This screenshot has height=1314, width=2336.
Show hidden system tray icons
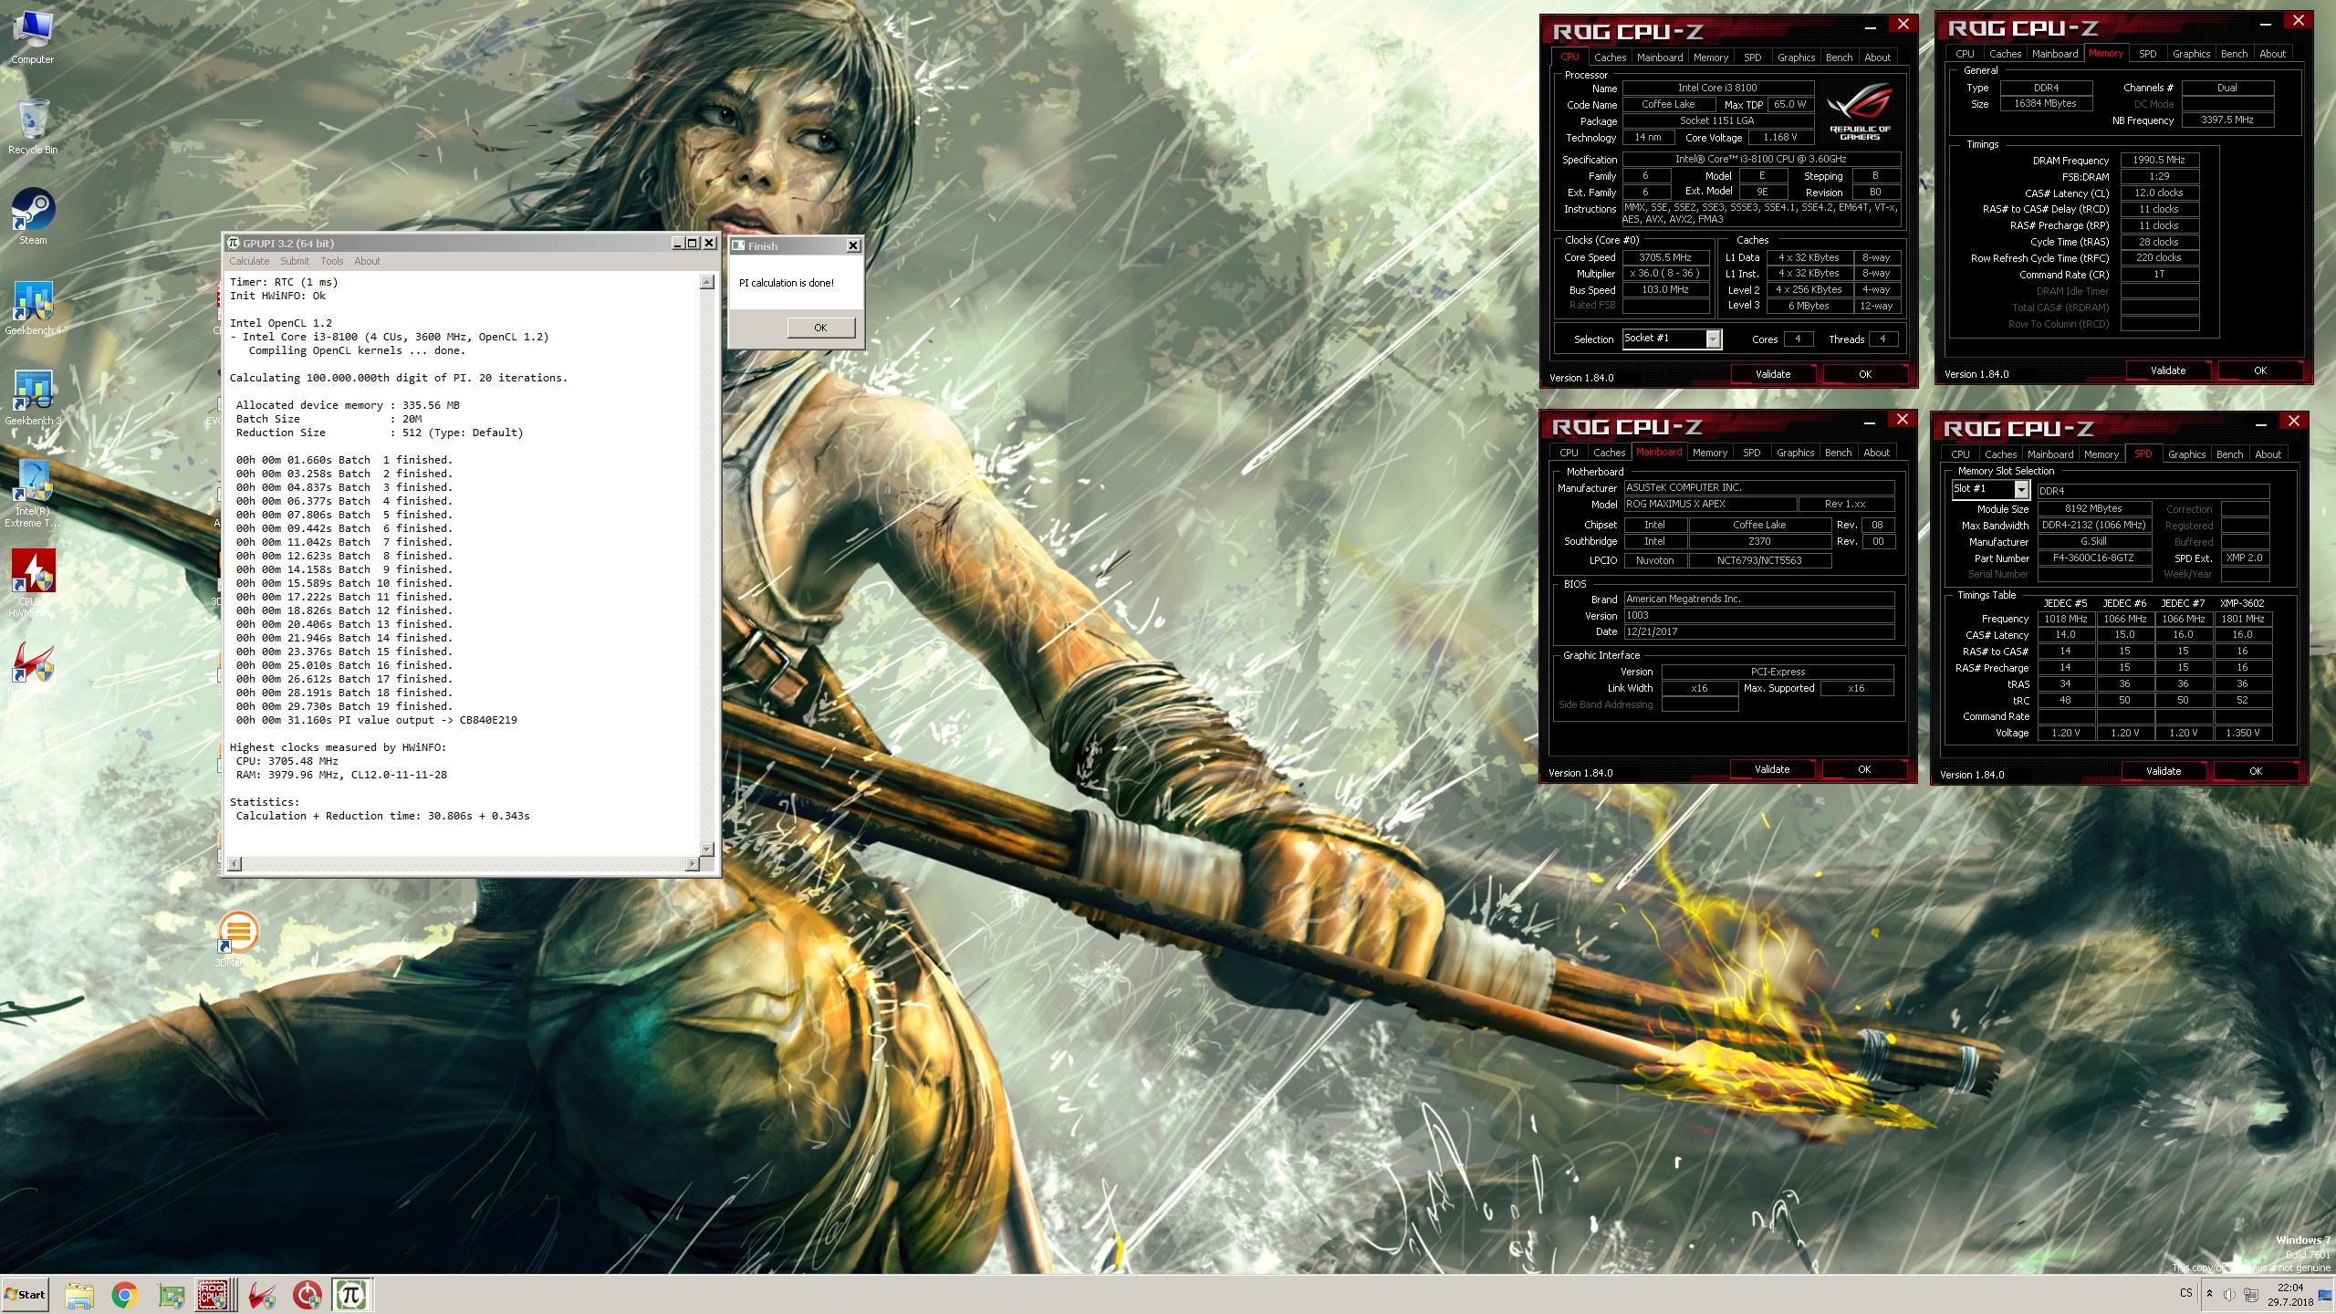(2209, 1294)
